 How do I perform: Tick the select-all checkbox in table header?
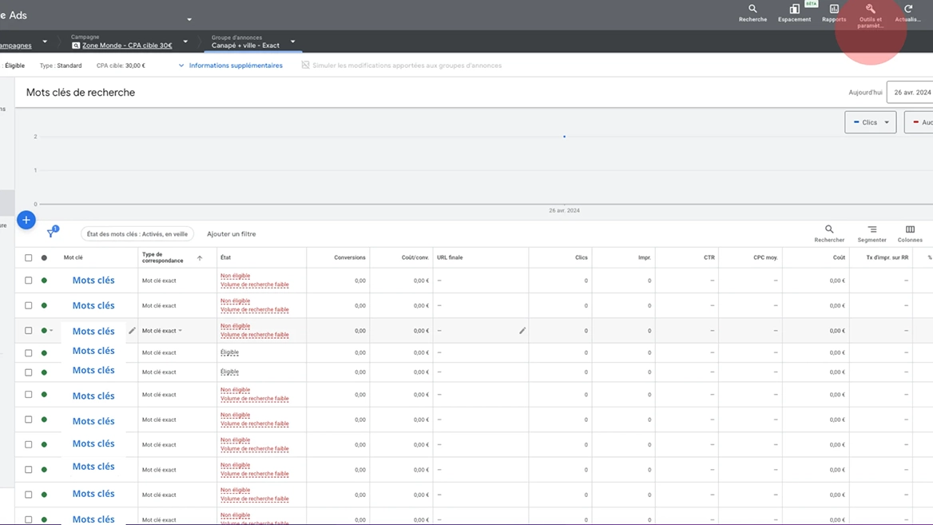28,258
